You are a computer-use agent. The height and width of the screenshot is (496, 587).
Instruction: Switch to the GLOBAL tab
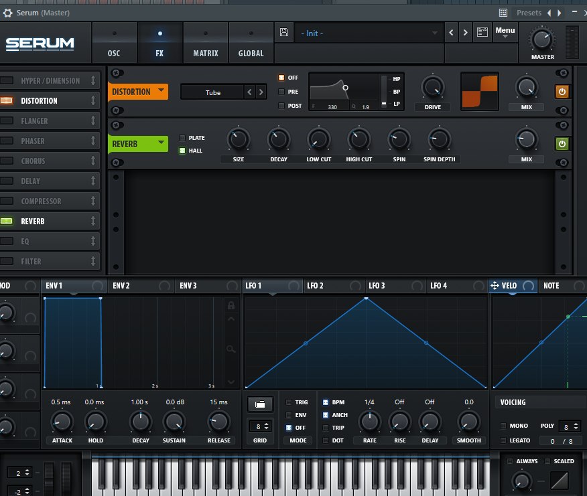[251, 43]
